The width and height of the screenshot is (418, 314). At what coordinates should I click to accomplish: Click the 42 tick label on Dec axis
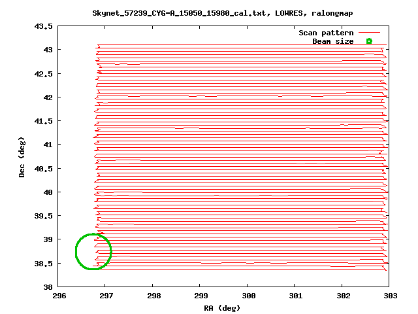pos(48,97)
